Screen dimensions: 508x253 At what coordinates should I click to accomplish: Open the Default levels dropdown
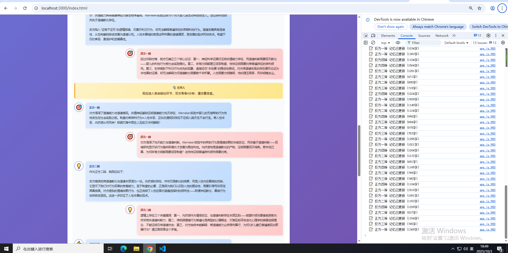[x=456, y=43]
